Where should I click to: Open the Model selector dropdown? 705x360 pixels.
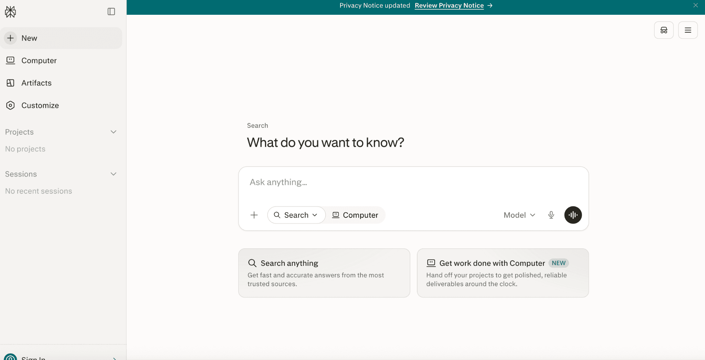[519, 215]
